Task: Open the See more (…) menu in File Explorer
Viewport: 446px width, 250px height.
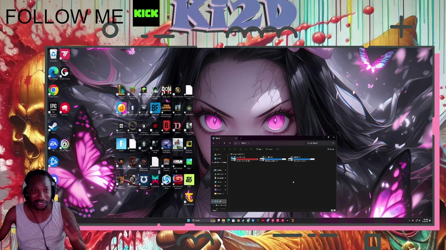Action: point(277,149)
